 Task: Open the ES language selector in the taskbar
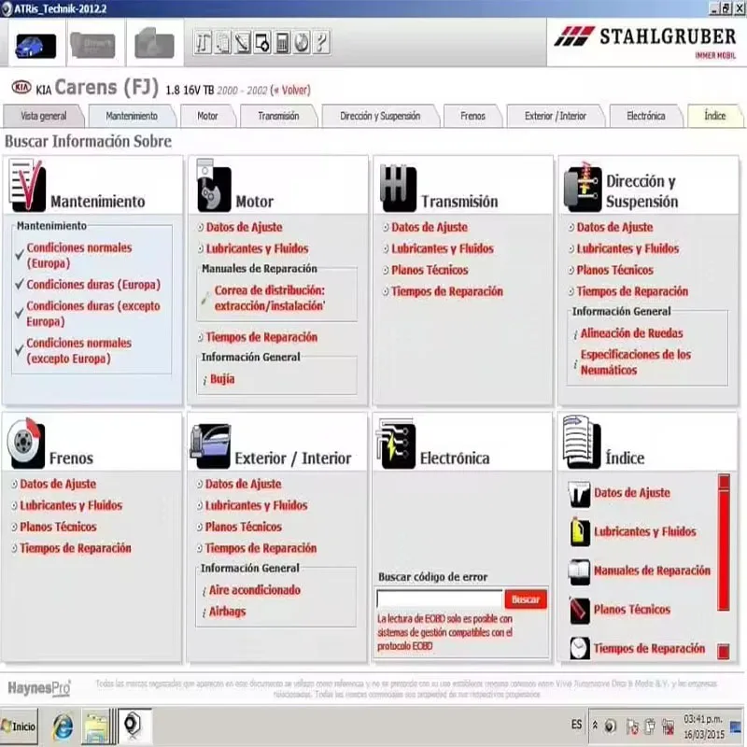click(576, 724)
